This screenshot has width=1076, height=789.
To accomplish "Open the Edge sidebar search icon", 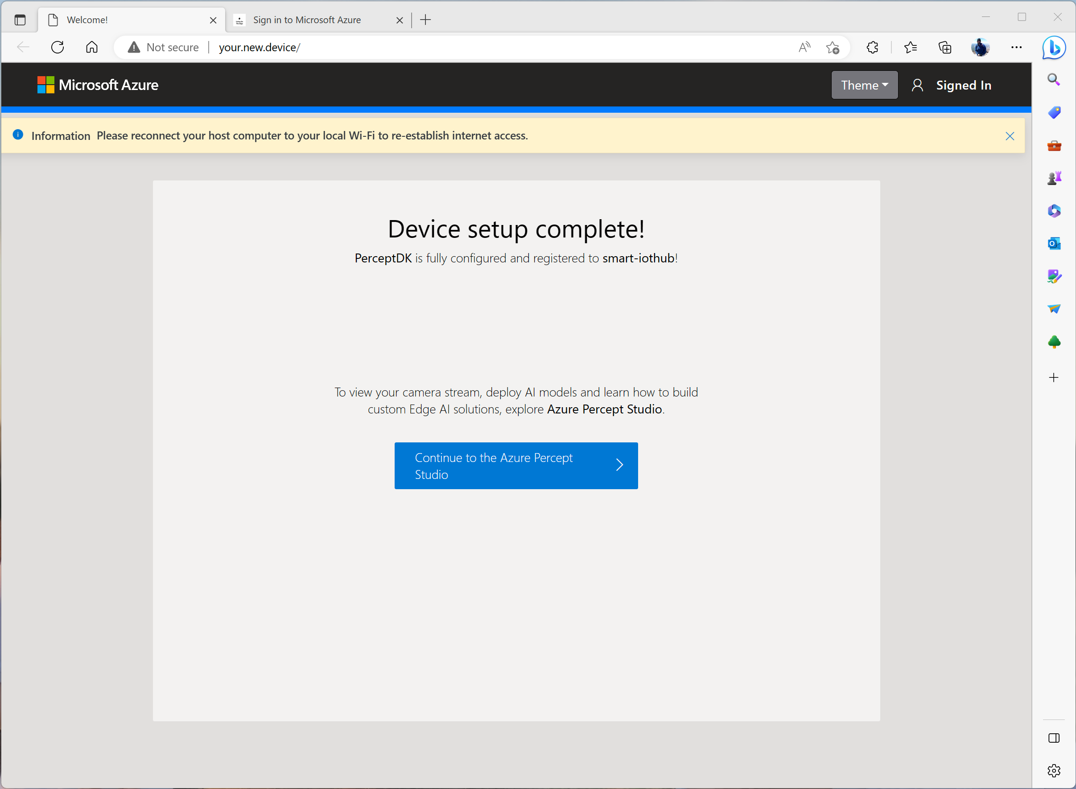I will [1054, 79].
